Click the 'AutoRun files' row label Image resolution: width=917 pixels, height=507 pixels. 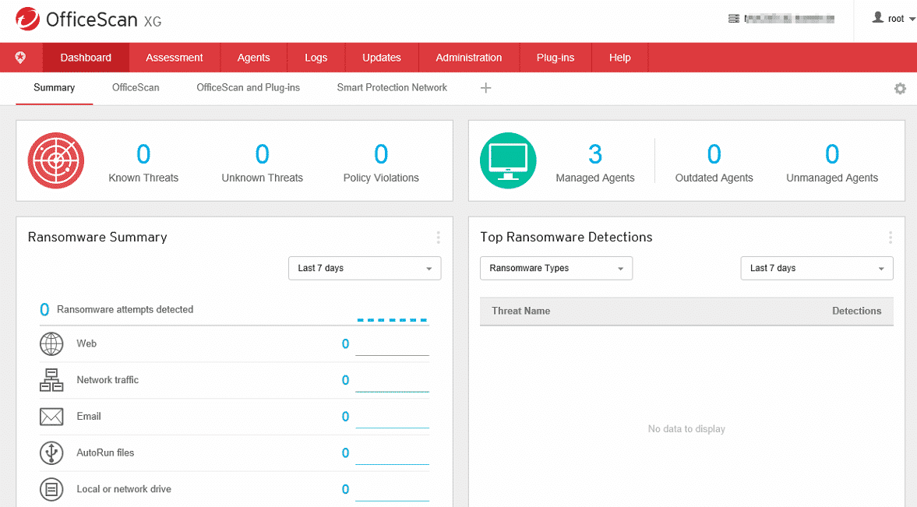[x=105, y=452]
